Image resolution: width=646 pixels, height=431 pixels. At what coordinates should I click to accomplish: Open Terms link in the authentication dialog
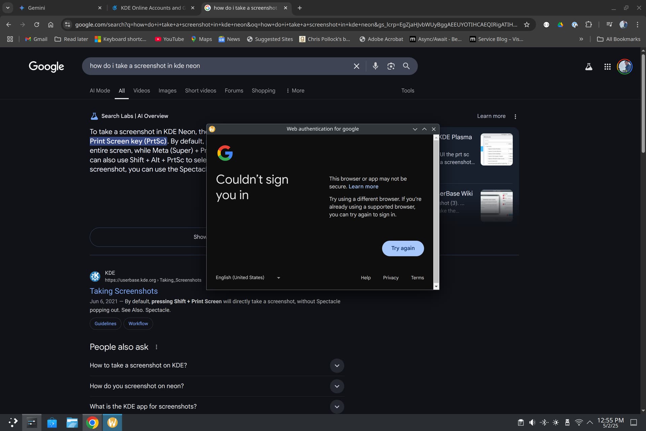pyautogui.click(x=417, y=278)
